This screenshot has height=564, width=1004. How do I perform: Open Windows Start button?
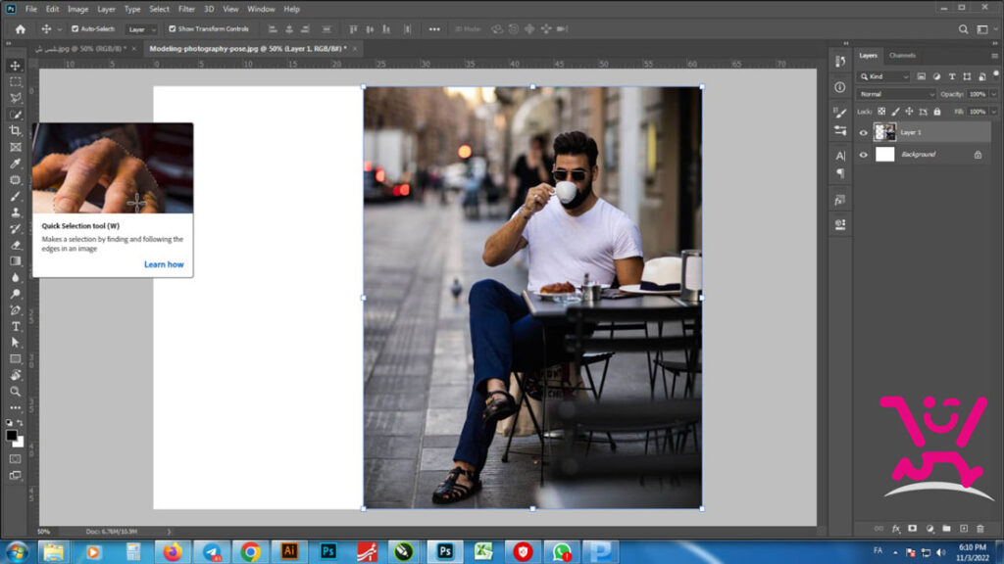click(x=16, y=551)
